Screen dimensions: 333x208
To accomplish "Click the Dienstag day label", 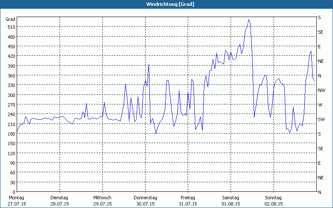I will coord(59,198).
